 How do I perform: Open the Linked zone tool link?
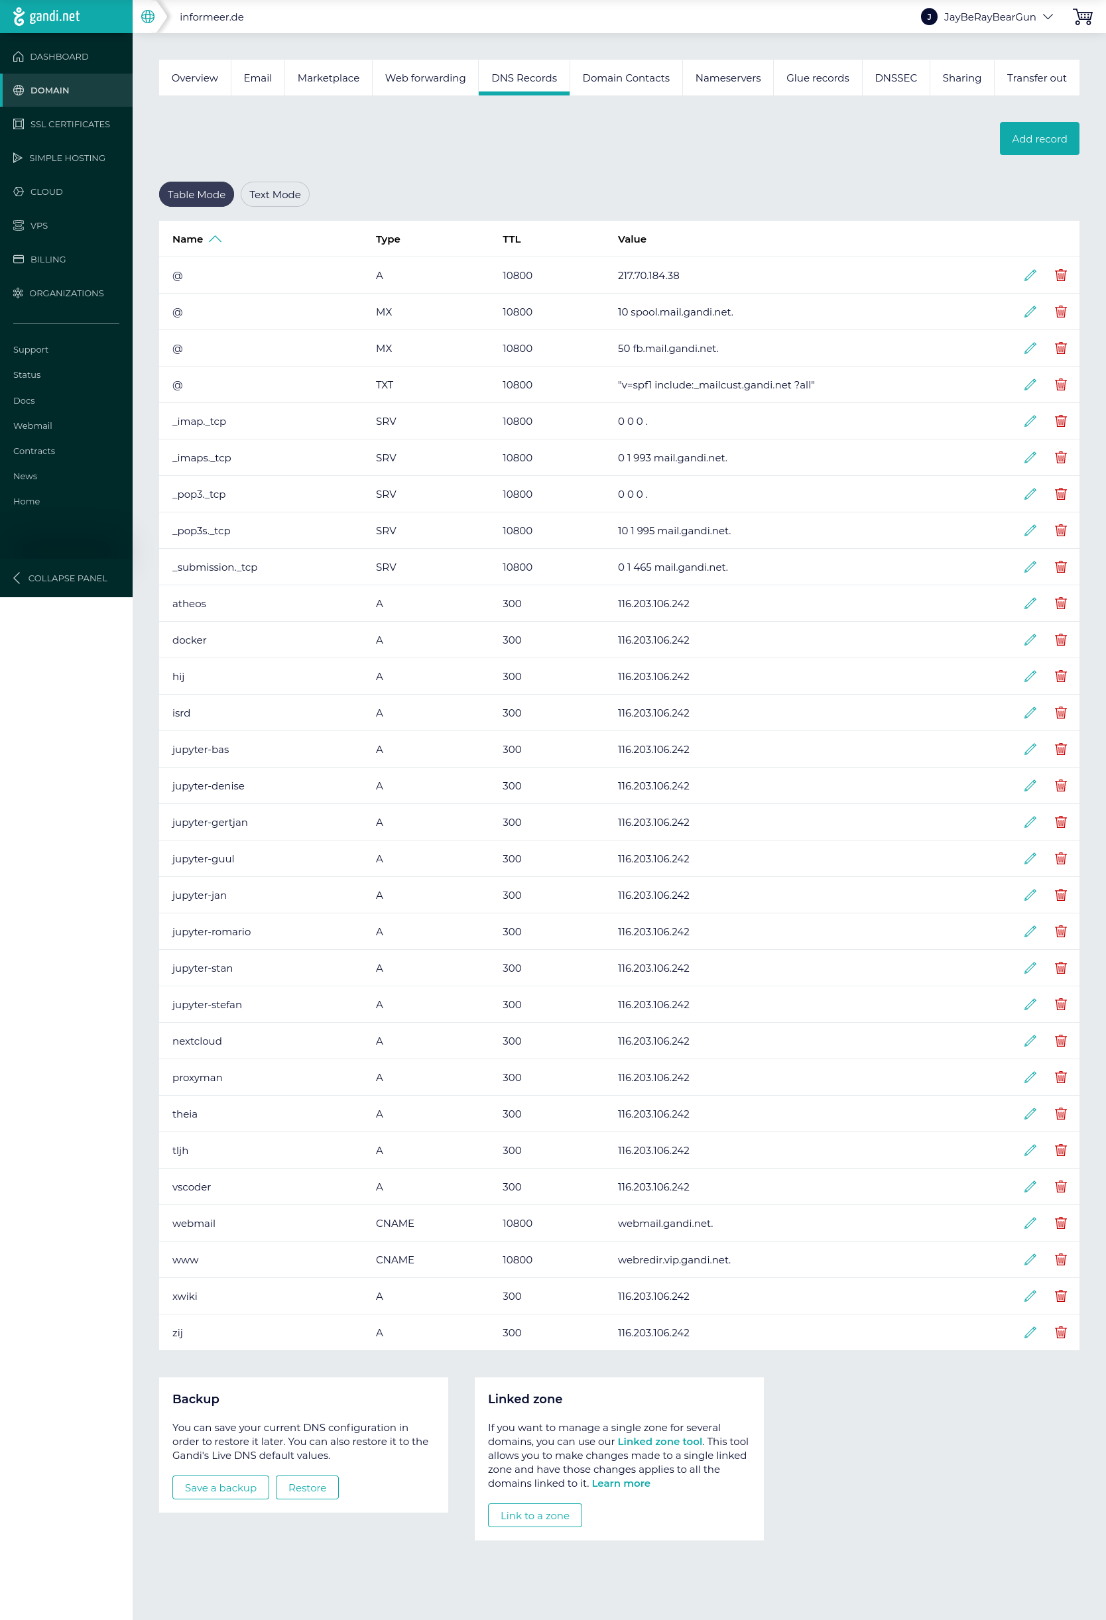659,1441
